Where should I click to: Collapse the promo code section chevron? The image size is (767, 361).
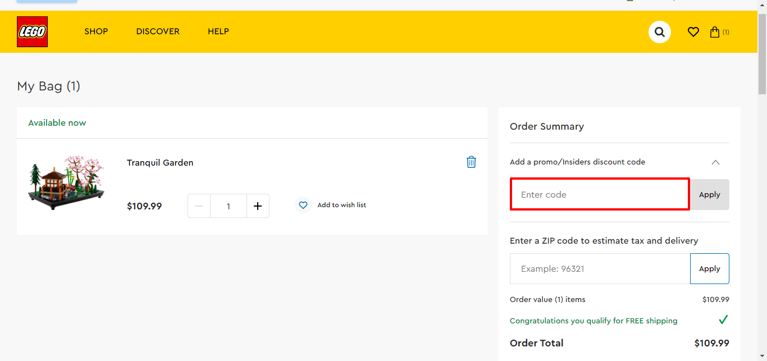tap(715, 162)
